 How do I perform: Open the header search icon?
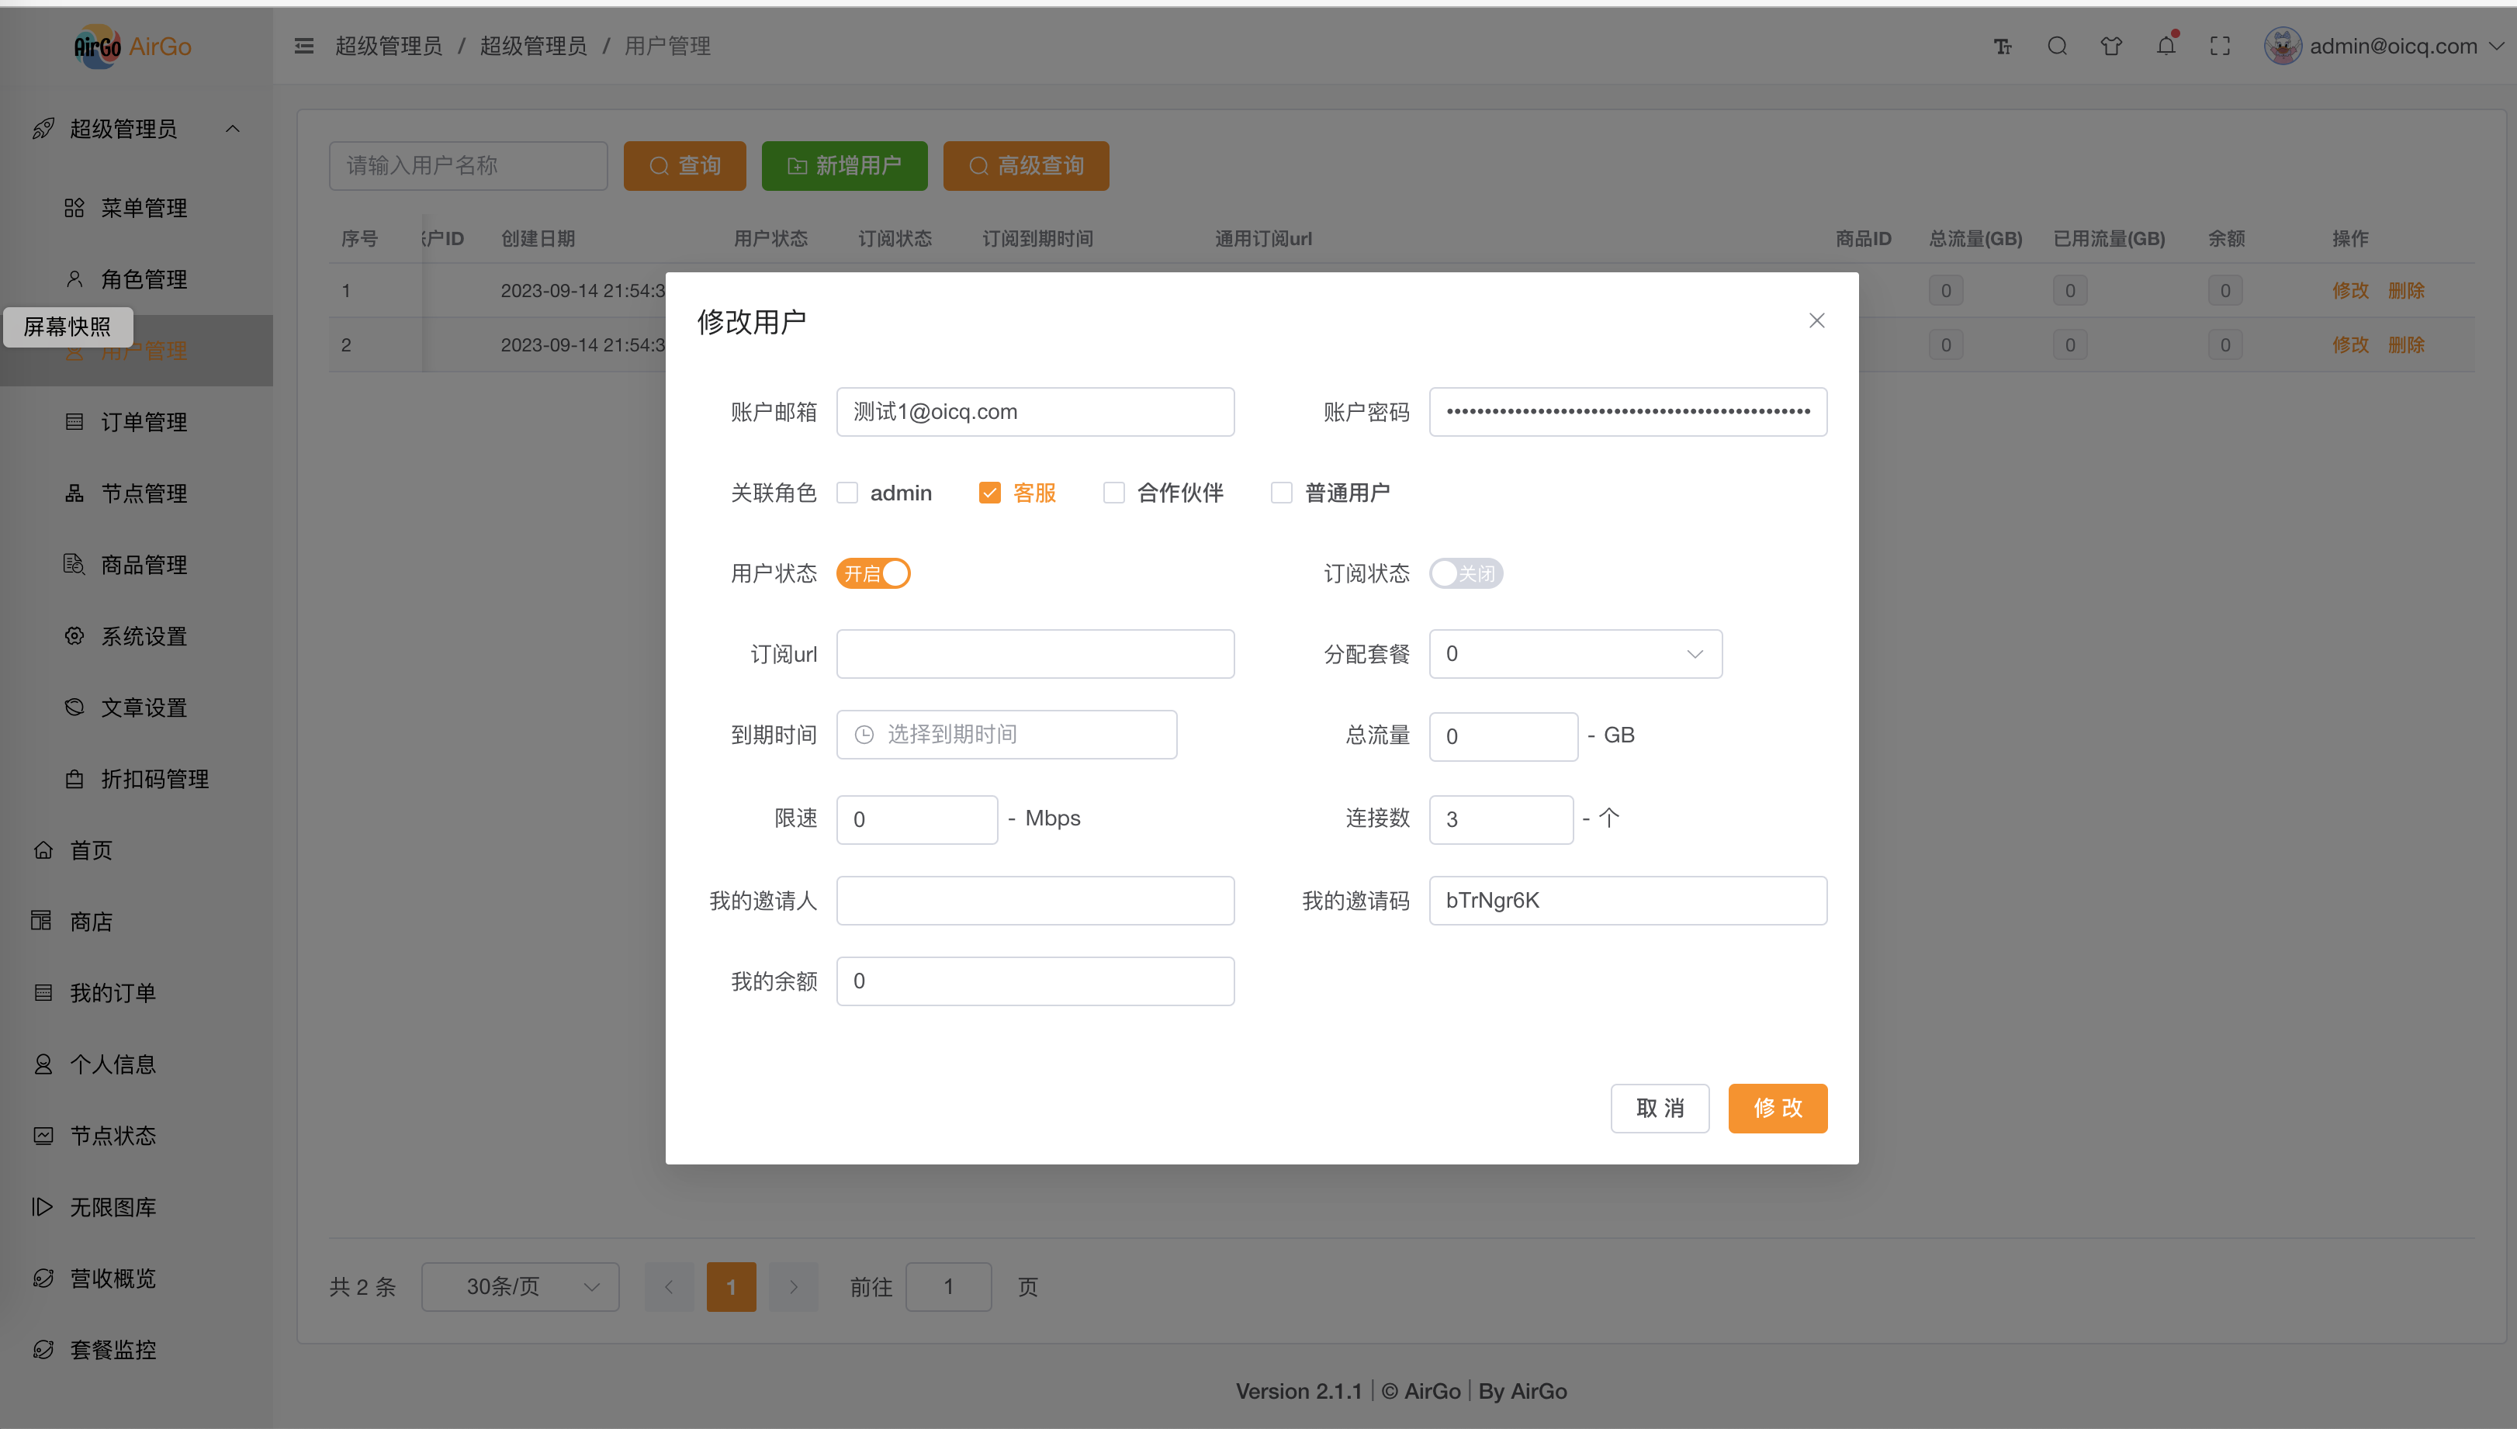coord(2057,46)
